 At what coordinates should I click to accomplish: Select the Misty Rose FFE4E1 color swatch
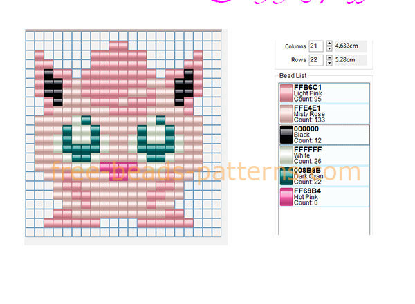(286, 114)
